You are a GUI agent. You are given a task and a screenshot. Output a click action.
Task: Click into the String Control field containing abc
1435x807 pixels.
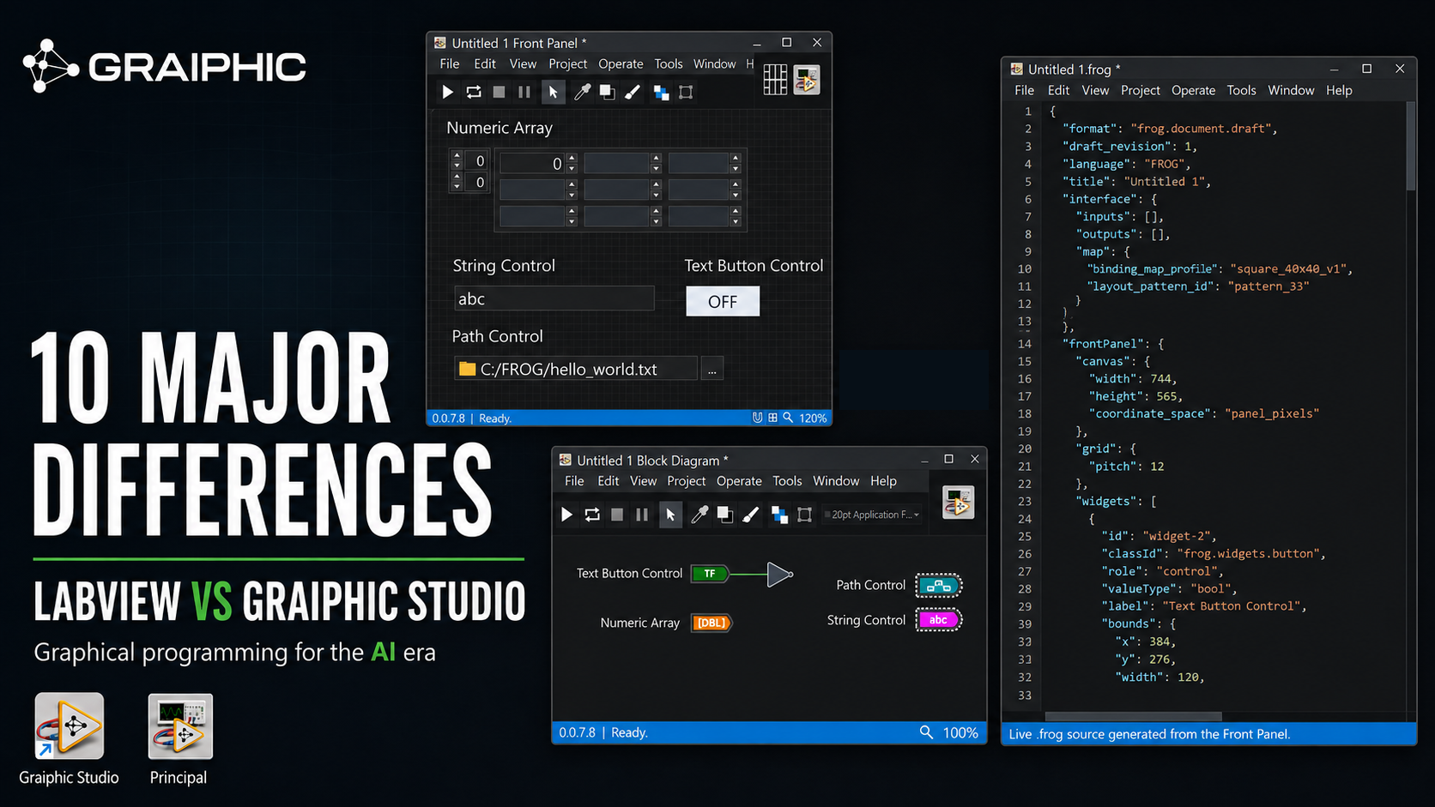click(554, 298)
